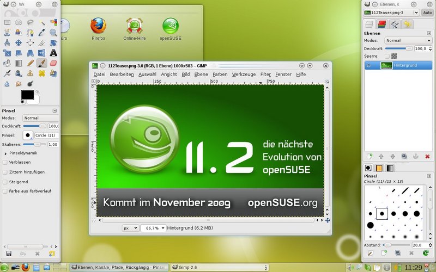Screen dimensions: 436x272
Task: Enable the Zittern hinzufügen checkbox
Action: [x=5, y=172]
